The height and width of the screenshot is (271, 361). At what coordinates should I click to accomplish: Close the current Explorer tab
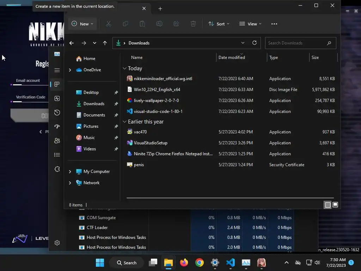point(144,8)
